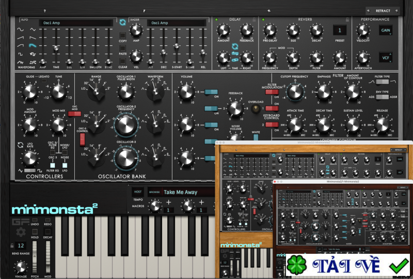413x279 pixels.
Task: Click the OVERLOAD lamp indicator
Action: pyautogui.click(x=255, y=109)
